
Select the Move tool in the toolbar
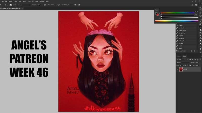click(200, 8)
